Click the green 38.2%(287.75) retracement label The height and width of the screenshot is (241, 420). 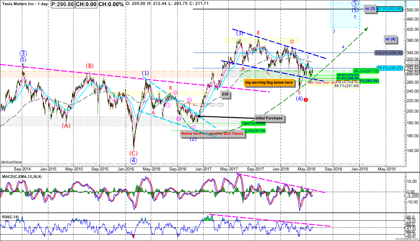click(365, 70)
